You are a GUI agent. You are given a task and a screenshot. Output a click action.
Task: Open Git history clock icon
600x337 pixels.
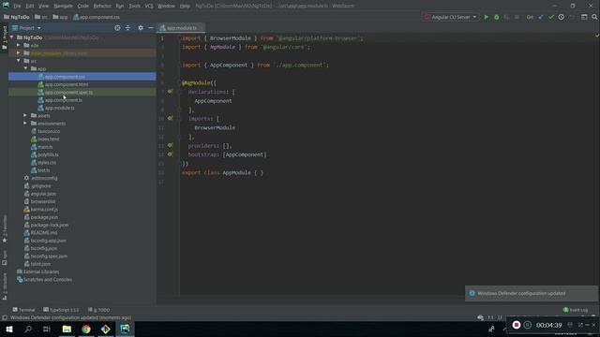(x=561, y=17)
